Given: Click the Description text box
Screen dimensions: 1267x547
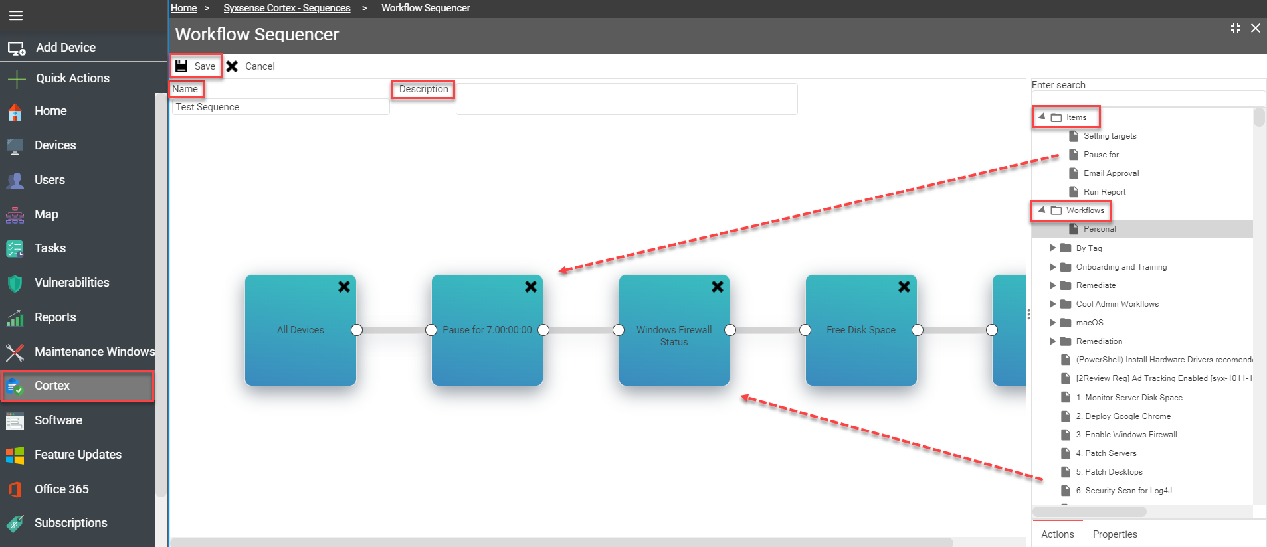Looking at the screenshot, I should [x=627, y=99].
